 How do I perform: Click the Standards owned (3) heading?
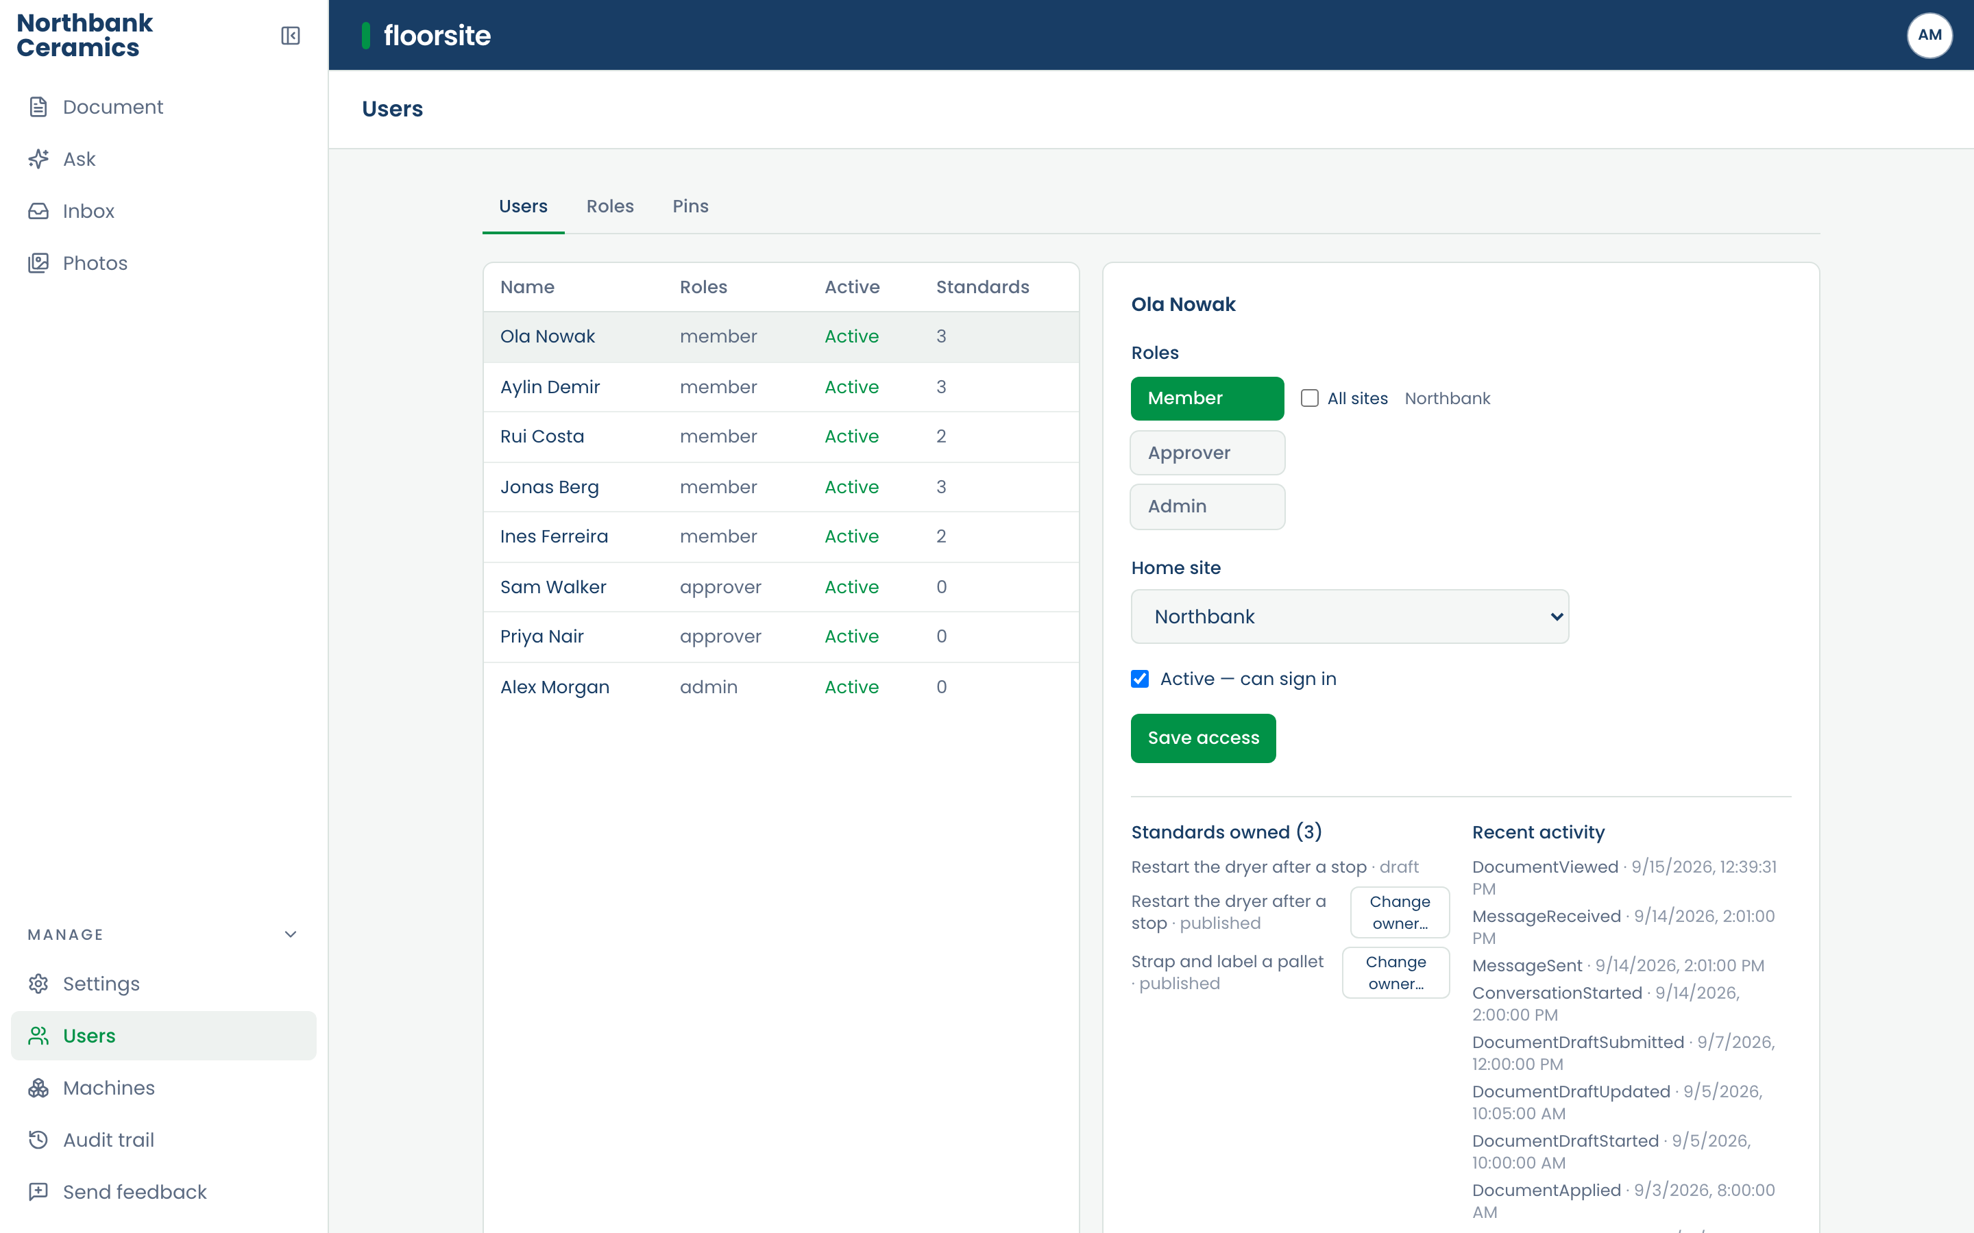point(1226,832)
